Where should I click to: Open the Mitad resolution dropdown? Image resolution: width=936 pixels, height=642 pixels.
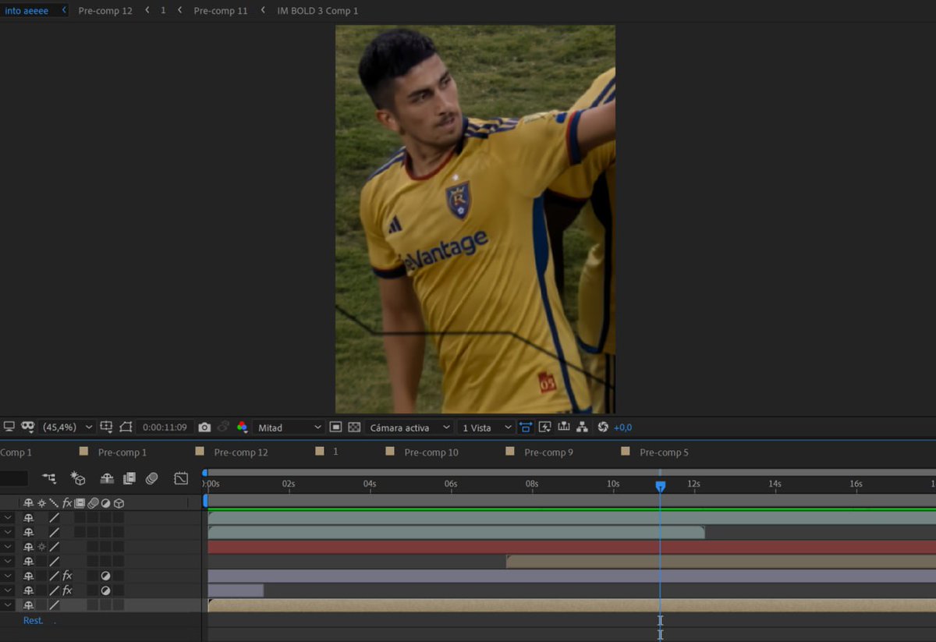pyautogui.click(x=289, y=427)
